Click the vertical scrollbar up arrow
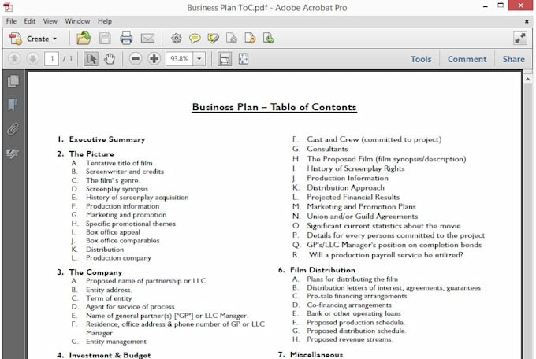This screenshot has width=536, height=359. click(528, 80)
